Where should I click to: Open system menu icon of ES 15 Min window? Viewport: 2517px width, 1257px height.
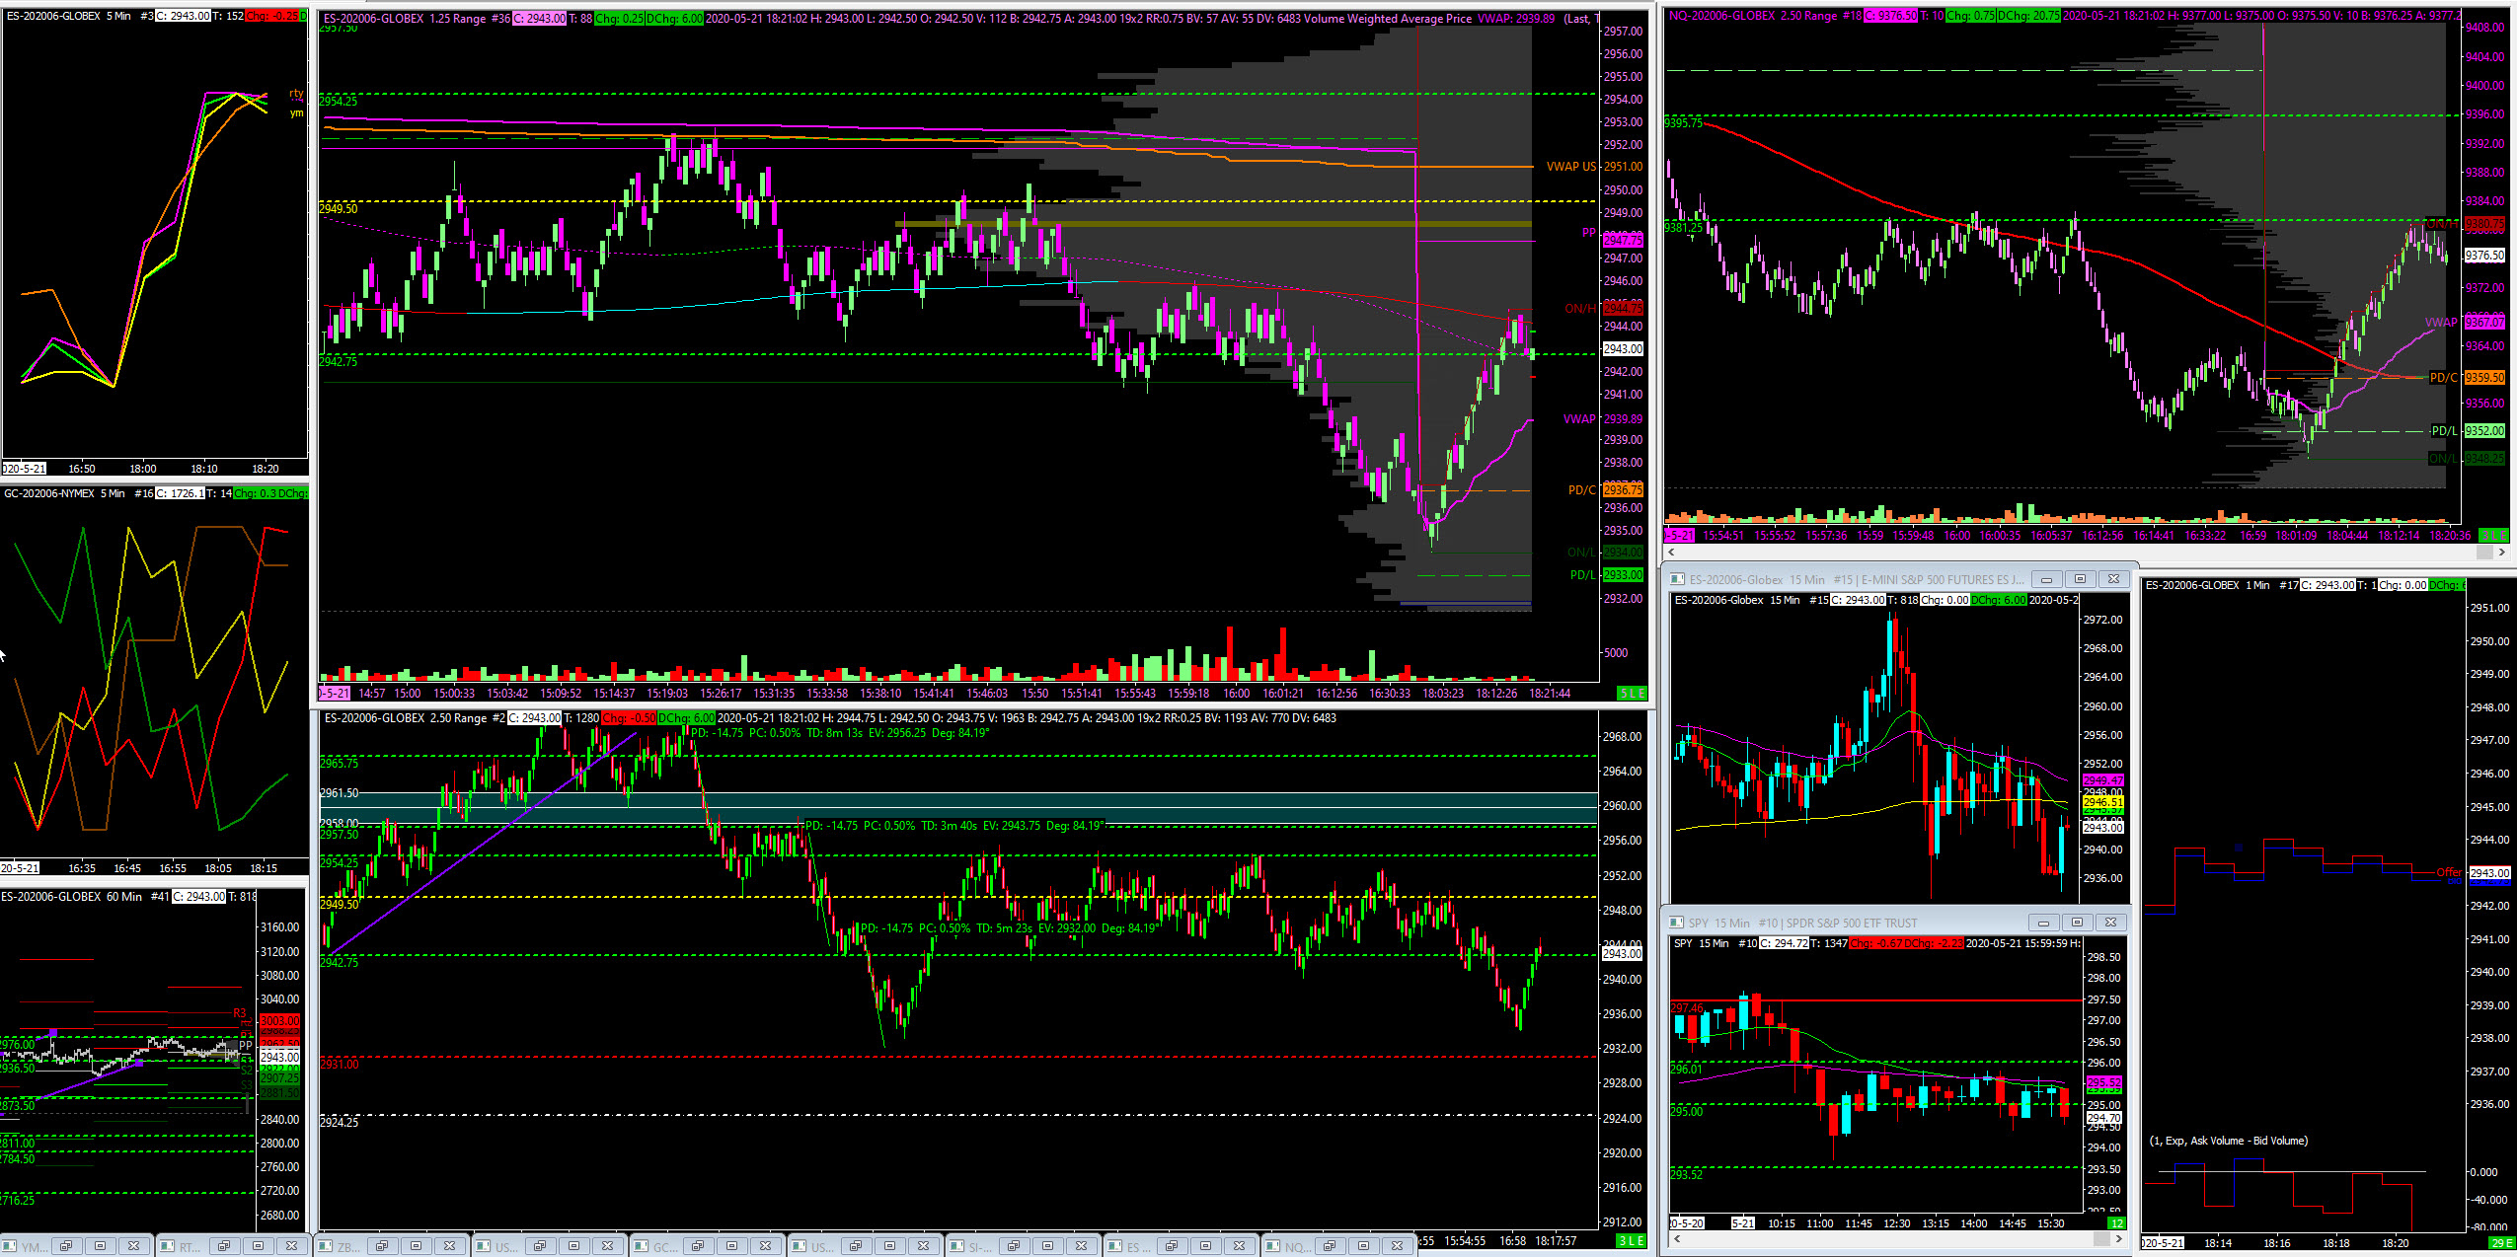(1677, 579)
